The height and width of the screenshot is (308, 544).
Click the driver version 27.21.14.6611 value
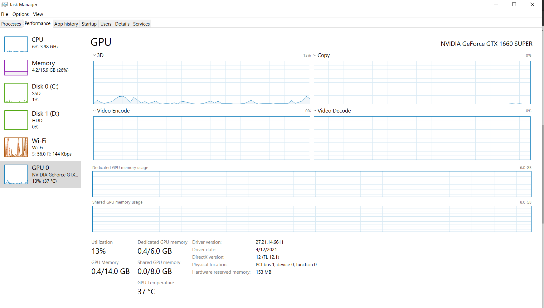pos(270,242)
